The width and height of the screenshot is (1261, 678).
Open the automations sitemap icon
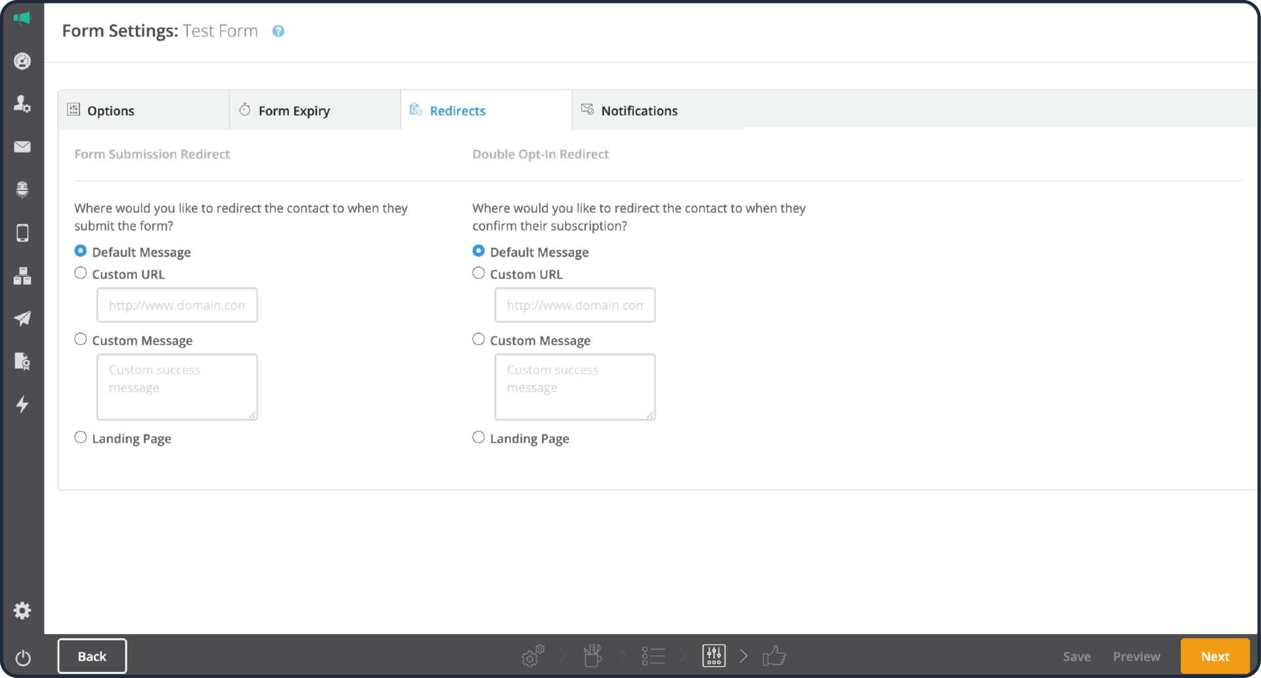coord(22,276)
